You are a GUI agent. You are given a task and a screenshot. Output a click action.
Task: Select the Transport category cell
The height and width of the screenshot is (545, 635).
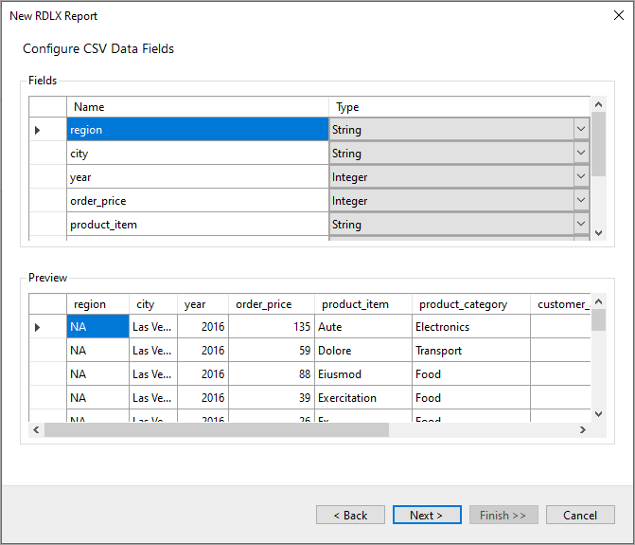(471, 351)
